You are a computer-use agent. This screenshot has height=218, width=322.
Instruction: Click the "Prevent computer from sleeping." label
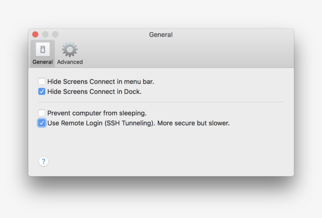pos(97,113)
